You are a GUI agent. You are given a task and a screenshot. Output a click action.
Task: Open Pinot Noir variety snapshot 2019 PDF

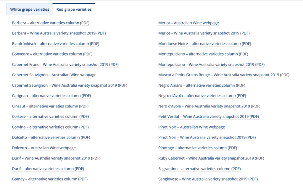point(207,137)
